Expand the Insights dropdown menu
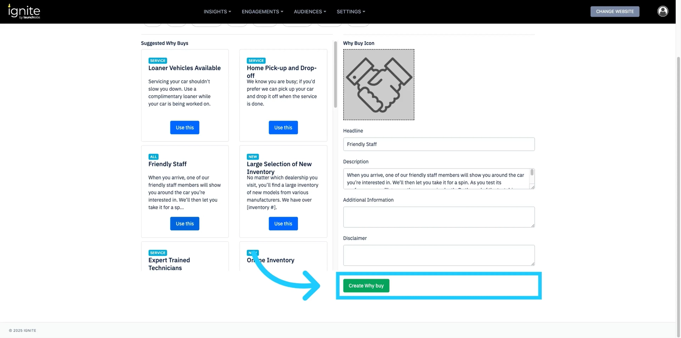 click(217, 12)
